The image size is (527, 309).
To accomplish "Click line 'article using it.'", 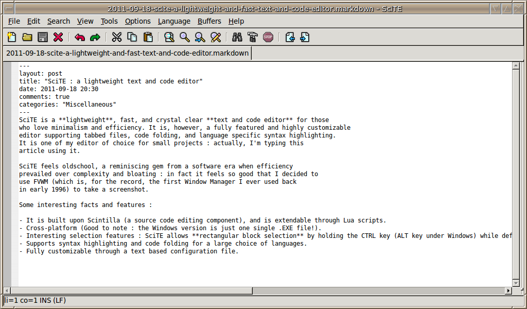I will [50, 151].
